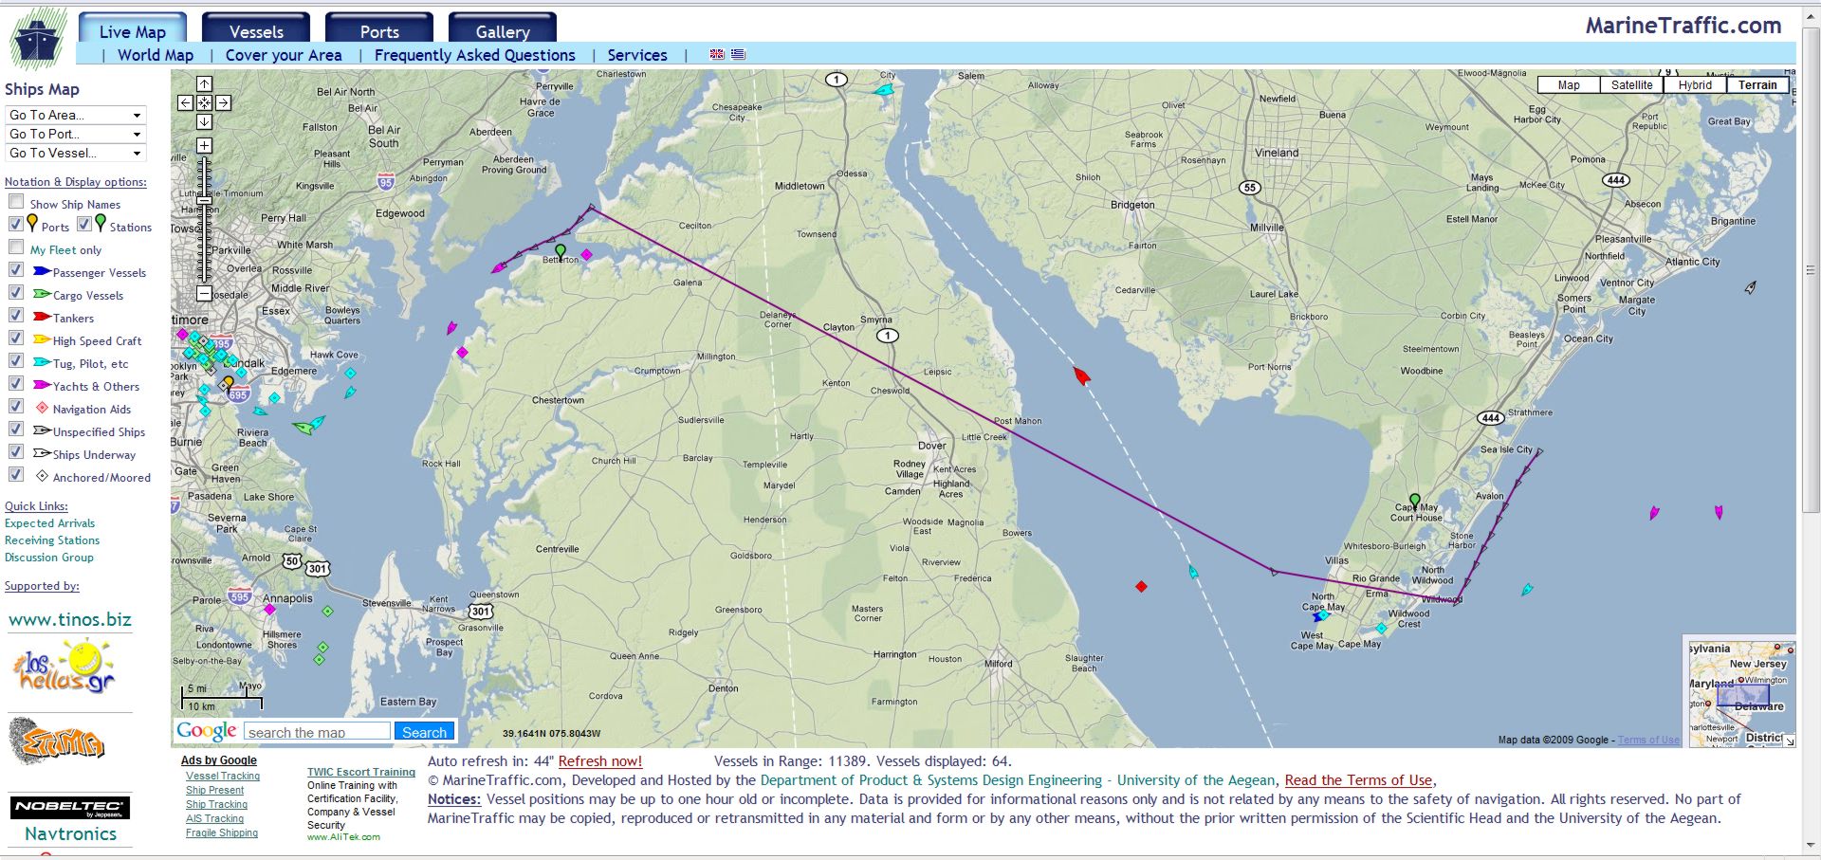Open the Go To Vessel dropdown
1821x860 pixels.
coord(75,153)
